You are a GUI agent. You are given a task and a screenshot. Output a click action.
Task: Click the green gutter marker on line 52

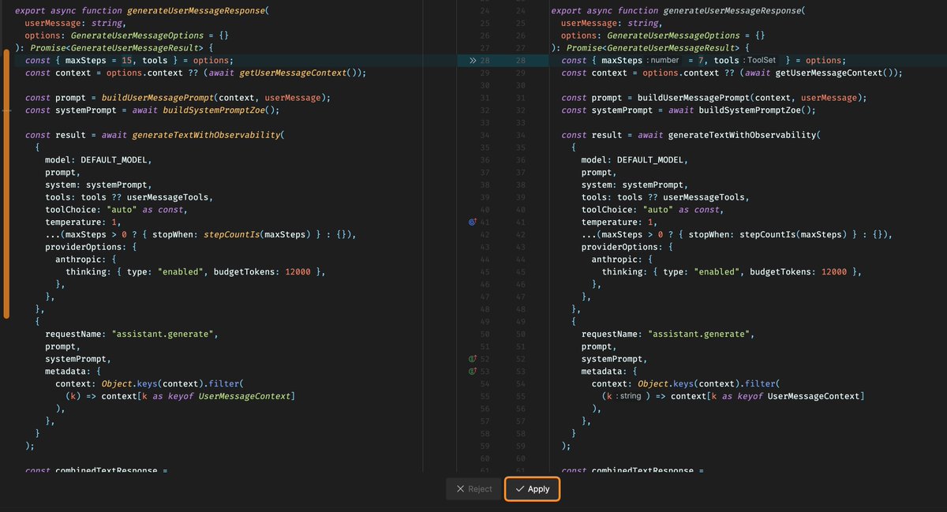[473, 359]
